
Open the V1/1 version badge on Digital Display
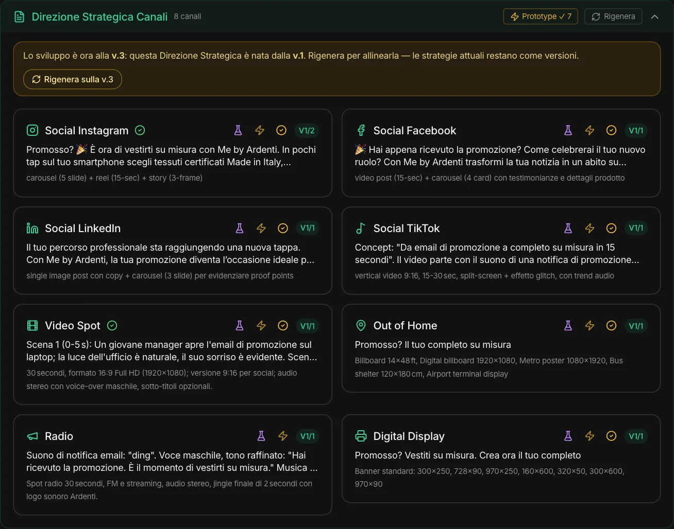point(636,436)
